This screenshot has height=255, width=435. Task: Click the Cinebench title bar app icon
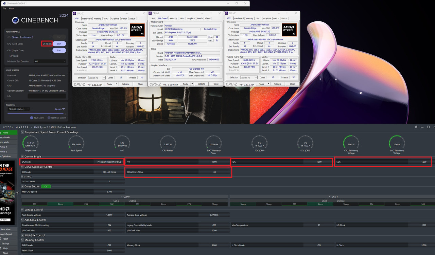(4, 3)
